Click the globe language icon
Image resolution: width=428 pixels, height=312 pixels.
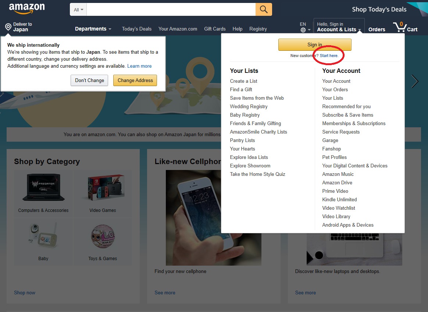303,30
